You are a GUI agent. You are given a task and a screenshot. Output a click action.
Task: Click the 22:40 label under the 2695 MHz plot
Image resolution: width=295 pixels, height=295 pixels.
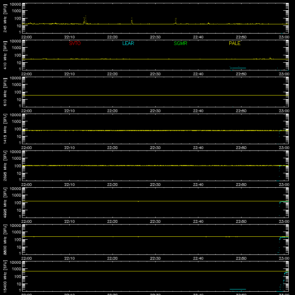(198, 185)
